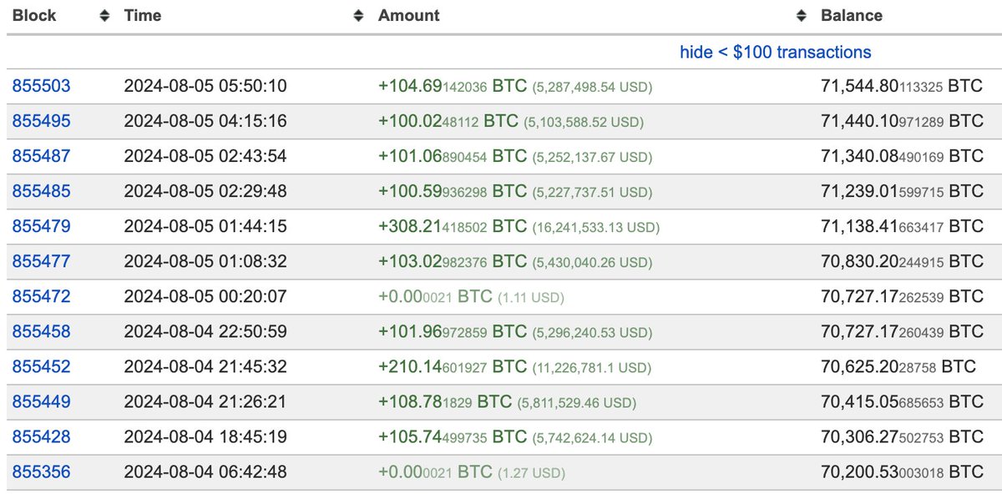Select time 2024-08-04 18:45:19

[x=205, y=436]
